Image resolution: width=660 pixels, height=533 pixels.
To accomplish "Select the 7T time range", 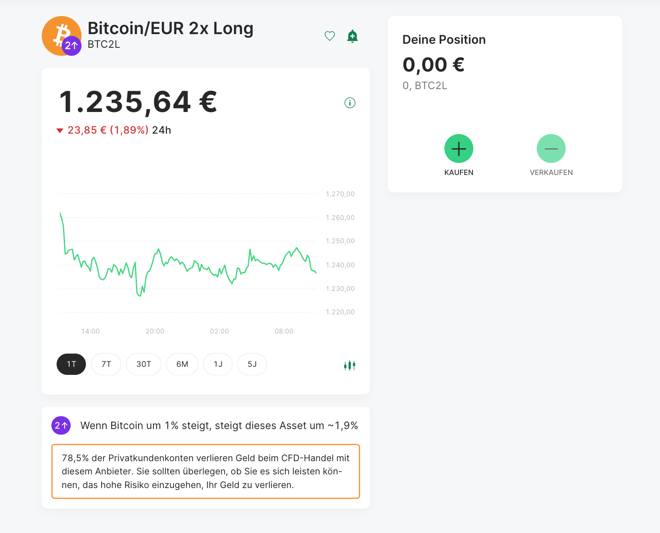I will pos(106,364).
